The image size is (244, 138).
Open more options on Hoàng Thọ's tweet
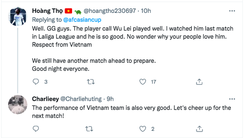(x=232, y=11)
